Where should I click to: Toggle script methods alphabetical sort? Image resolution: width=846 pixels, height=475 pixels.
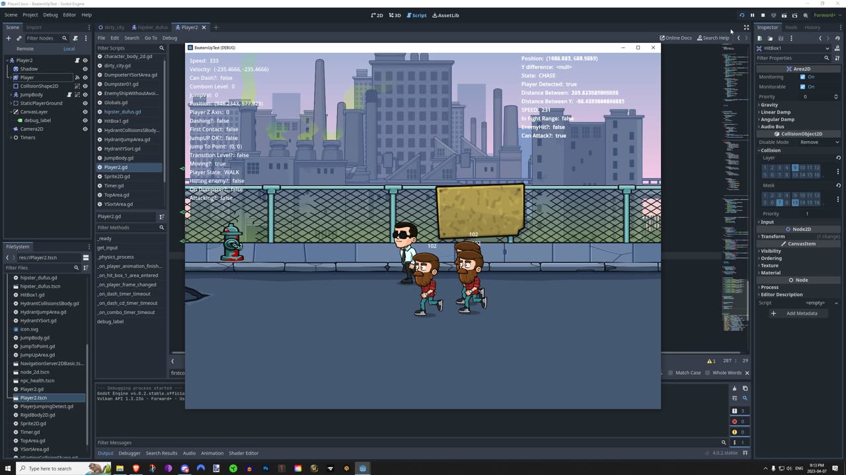162,216
